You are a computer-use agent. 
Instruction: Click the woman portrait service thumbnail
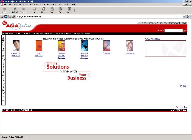(16, 46)
